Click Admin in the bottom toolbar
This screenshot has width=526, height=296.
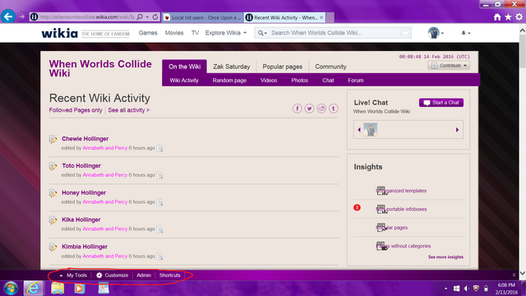click(x=144, y=275)
